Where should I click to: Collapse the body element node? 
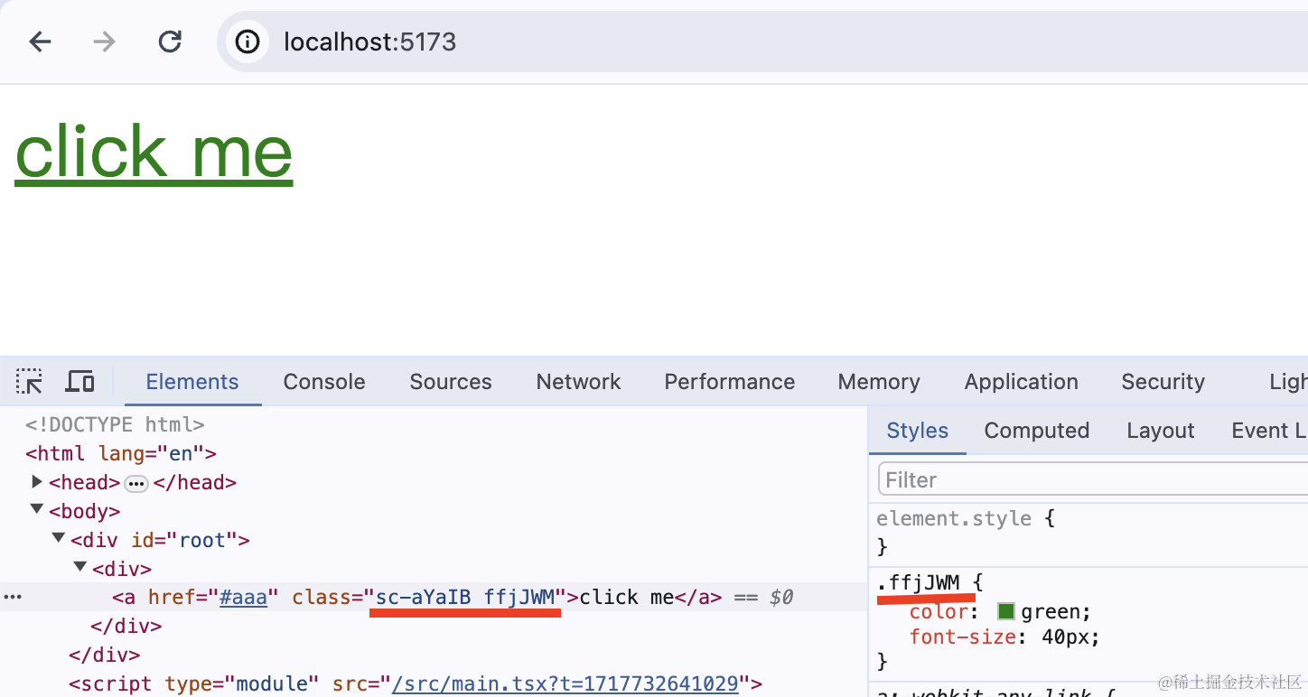(x=37, y=510)
